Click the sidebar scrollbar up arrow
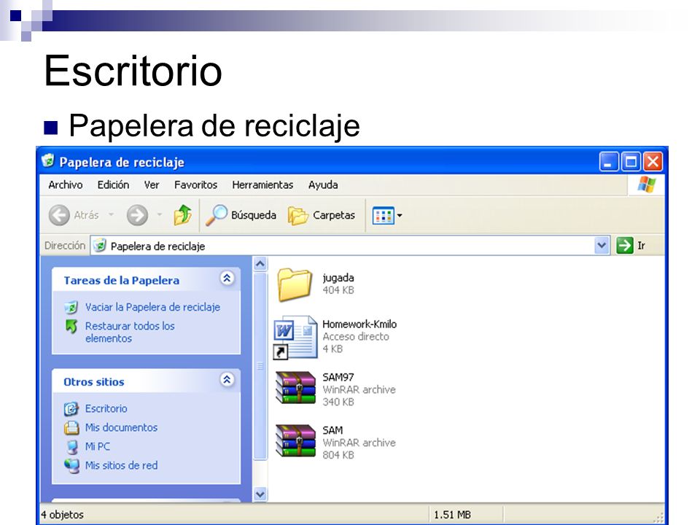The width and height of the screenshot is (700, 525). pos(260,264)
